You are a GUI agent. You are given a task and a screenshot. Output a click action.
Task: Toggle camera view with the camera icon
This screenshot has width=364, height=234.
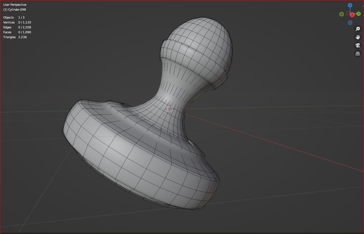click(x=358, y=45)
